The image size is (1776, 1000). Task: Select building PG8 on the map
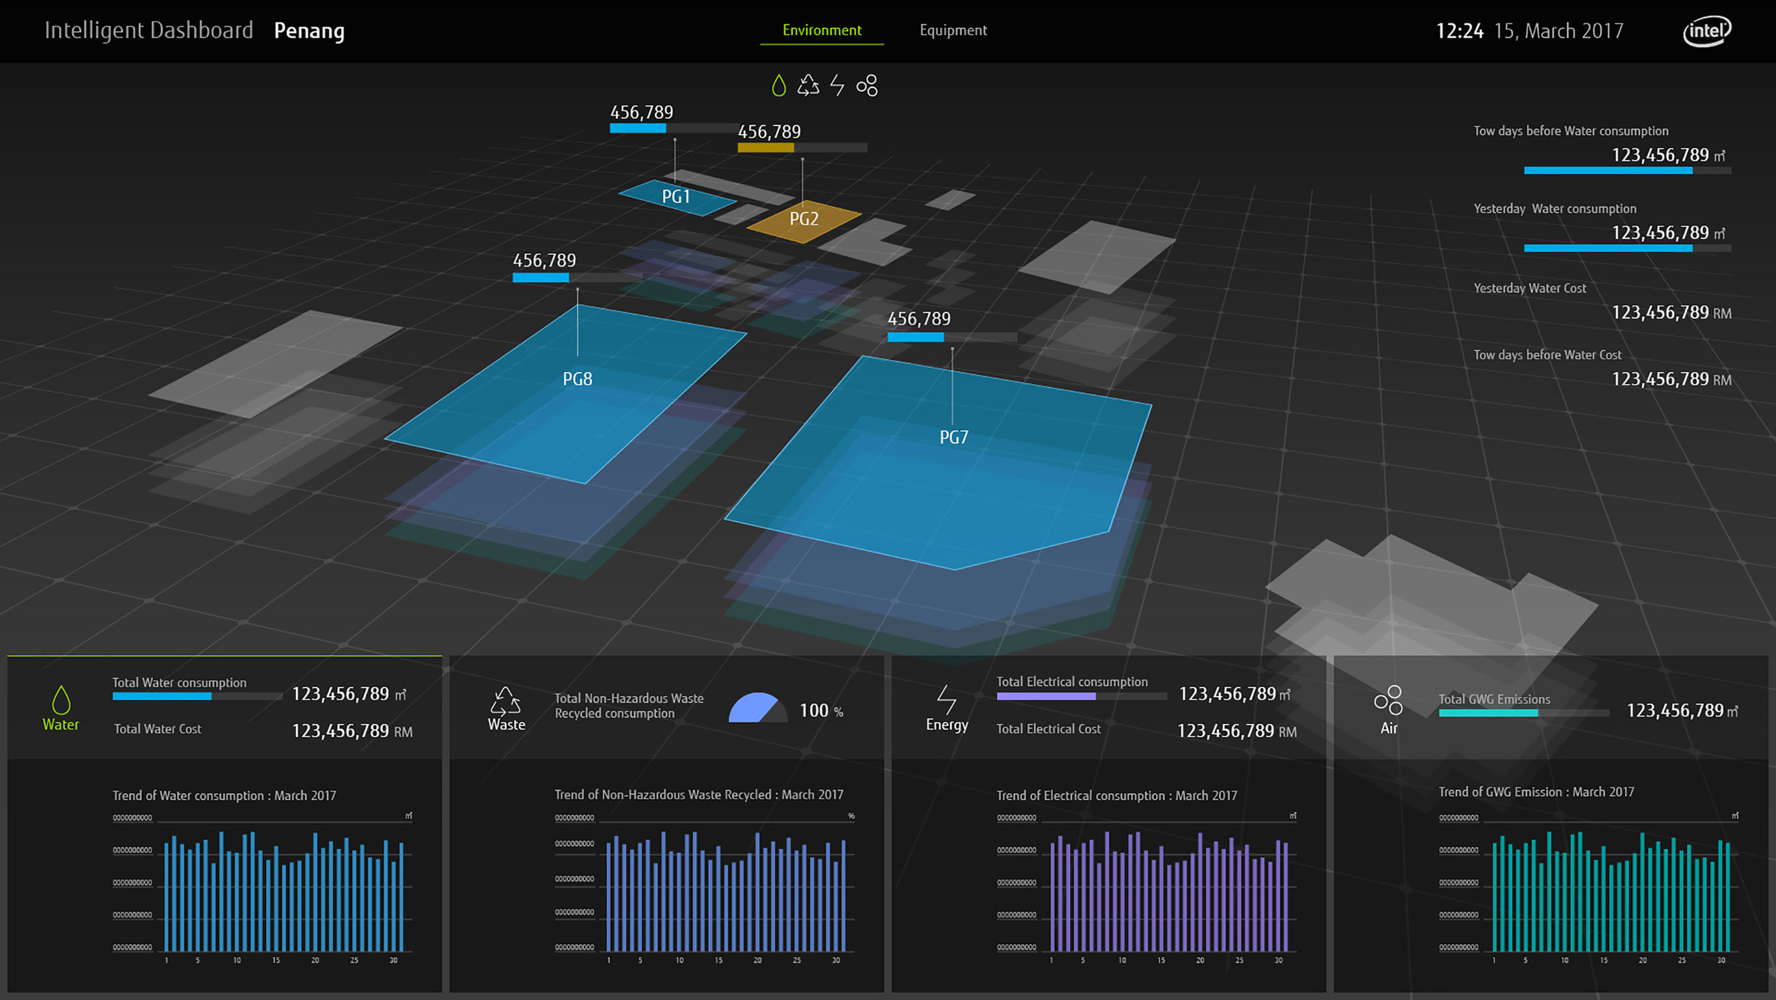[x=566, y=393]
